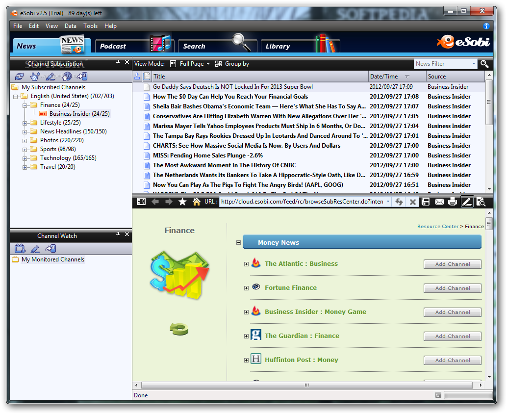Add Channel for Fortune Finance
This screenshot has width=507, height=414.
coord(453,288)
